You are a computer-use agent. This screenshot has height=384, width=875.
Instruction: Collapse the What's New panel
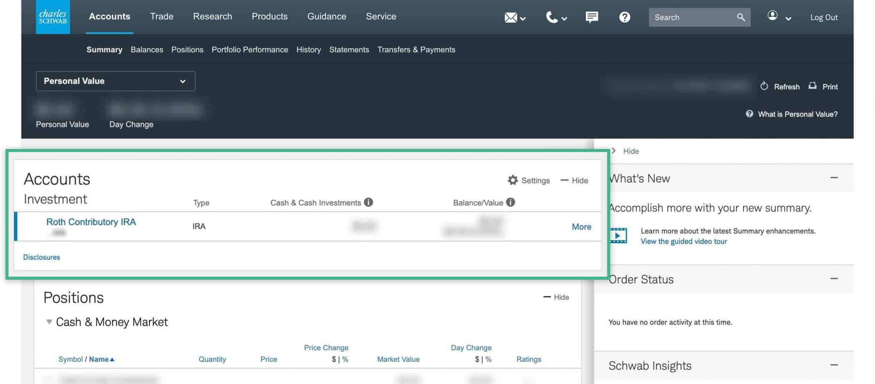tap(834, 178)
